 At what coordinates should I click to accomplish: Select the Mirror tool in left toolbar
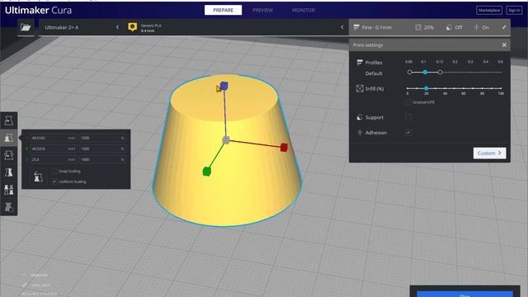point(9,172)
